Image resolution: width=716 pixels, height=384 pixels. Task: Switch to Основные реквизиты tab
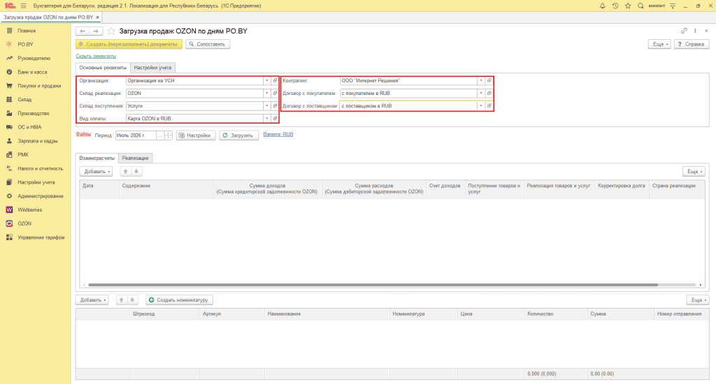(x=103, y=68)
